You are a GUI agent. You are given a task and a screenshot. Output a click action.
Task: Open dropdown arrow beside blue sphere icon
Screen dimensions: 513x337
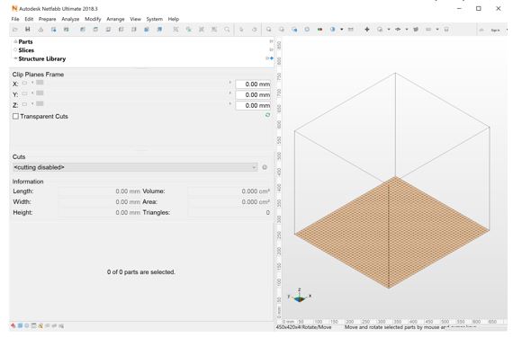click(x=342, y=30)
